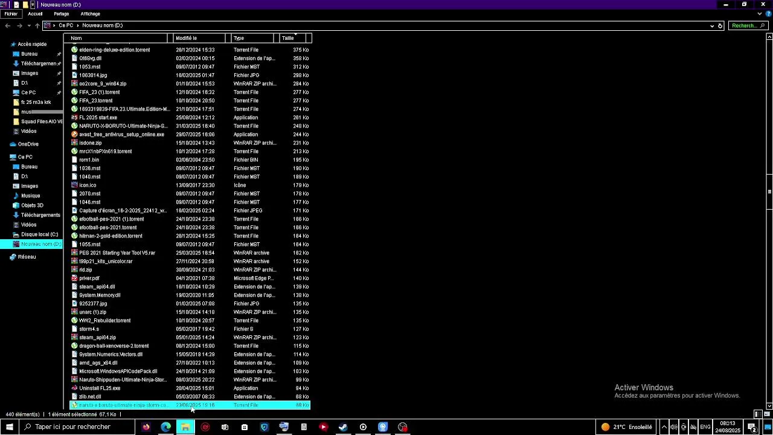Screen dimensions: 773x435
Task: Open the recent locations dropdown arrow
Action: coord(28,26)
